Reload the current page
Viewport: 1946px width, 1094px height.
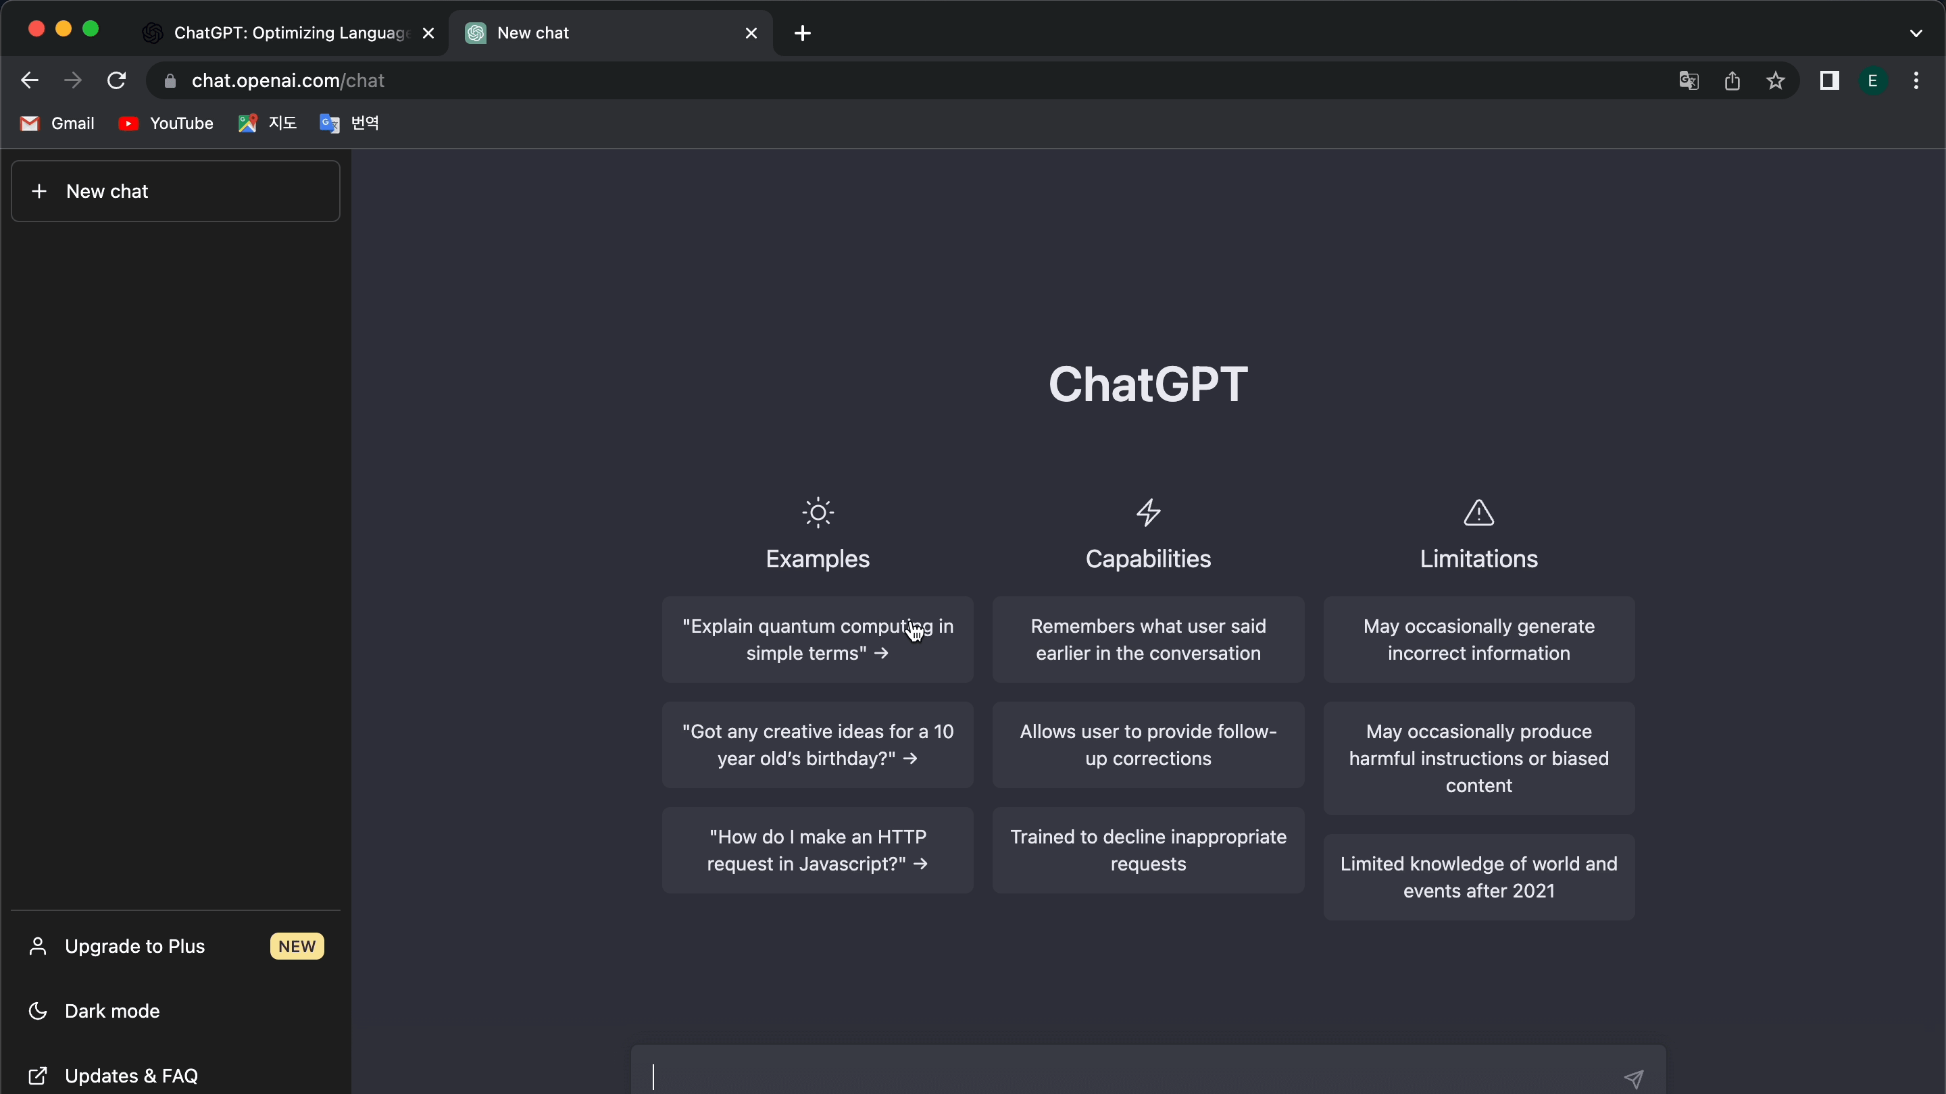(x=116, y=81)
